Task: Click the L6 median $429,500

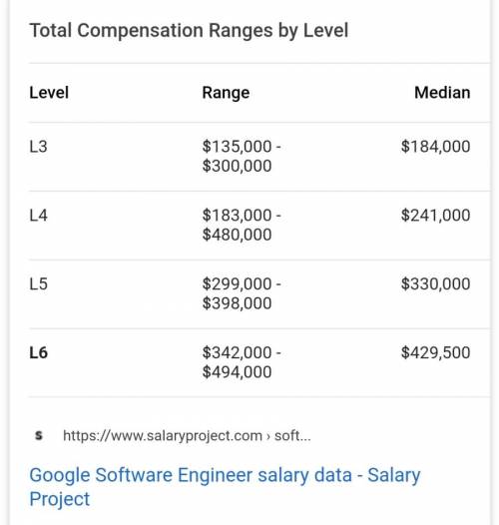Action: pyautogui.click(x=436, y=352)
